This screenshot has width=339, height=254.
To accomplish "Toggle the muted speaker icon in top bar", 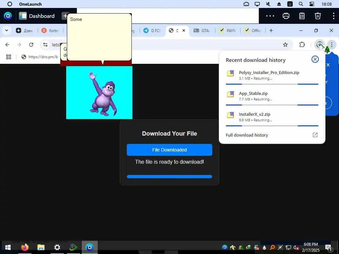I will (x=268, y=4).
